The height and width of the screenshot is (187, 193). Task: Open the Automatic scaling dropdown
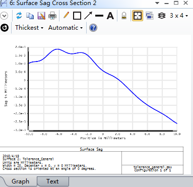click(66, 28)
